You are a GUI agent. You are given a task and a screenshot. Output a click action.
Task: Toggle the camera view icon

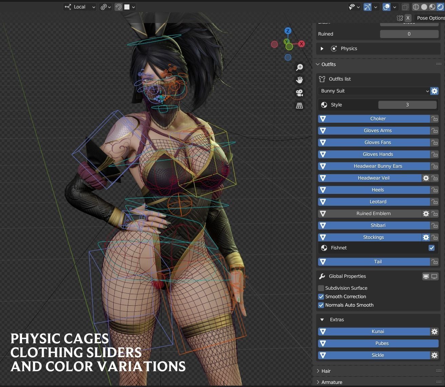(299, 93)
